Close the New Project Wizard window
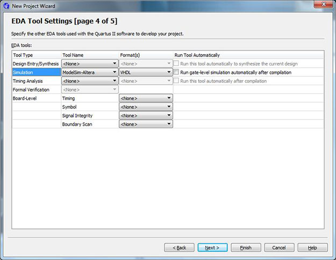The image size is (336, 260). pyautogui.click(x=322, y=5)
